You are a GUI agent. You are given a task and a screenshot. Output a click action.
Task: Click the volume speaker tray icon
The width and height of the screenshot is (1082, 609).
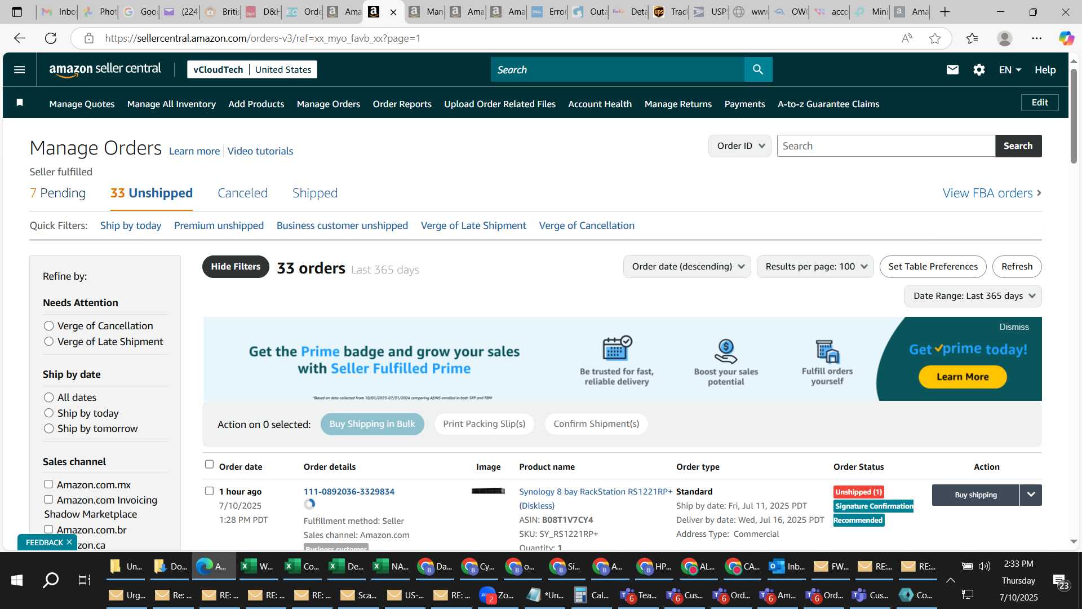pos(984,566)
